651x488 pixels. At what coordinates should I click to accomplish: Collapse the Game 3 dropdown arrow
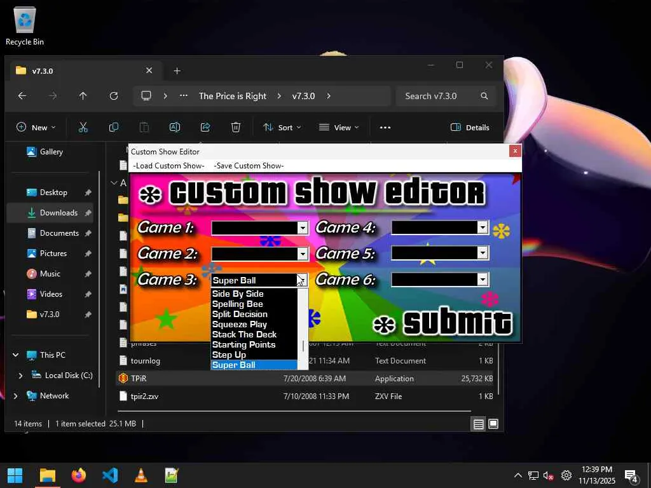pyautogui.click(x=303, y=280)
